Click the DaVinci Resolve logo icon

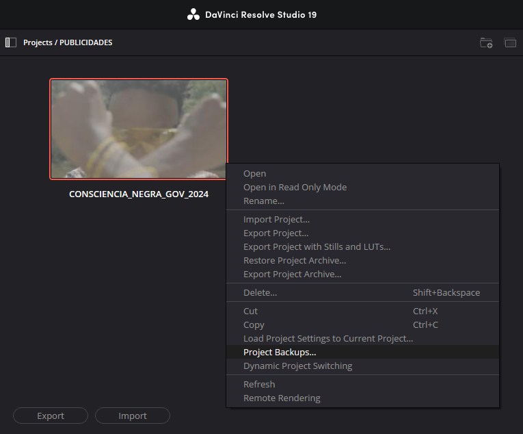193,14
